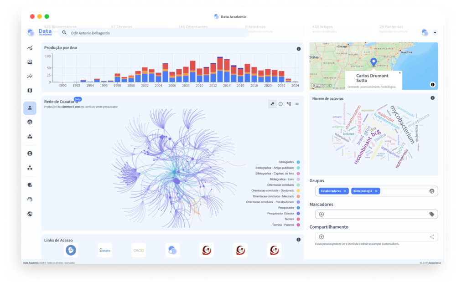Open the Data Academic cloud access link
This screenshot has width=467, height=282.
(172, 250)
